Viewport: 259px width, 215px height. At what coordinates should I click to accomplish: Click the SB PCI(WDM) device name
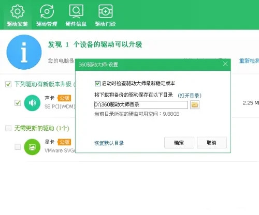pos(60,106)
